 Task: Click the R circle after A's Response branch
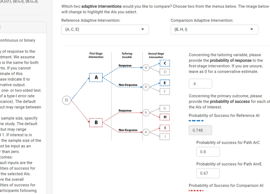pos(146,68)
